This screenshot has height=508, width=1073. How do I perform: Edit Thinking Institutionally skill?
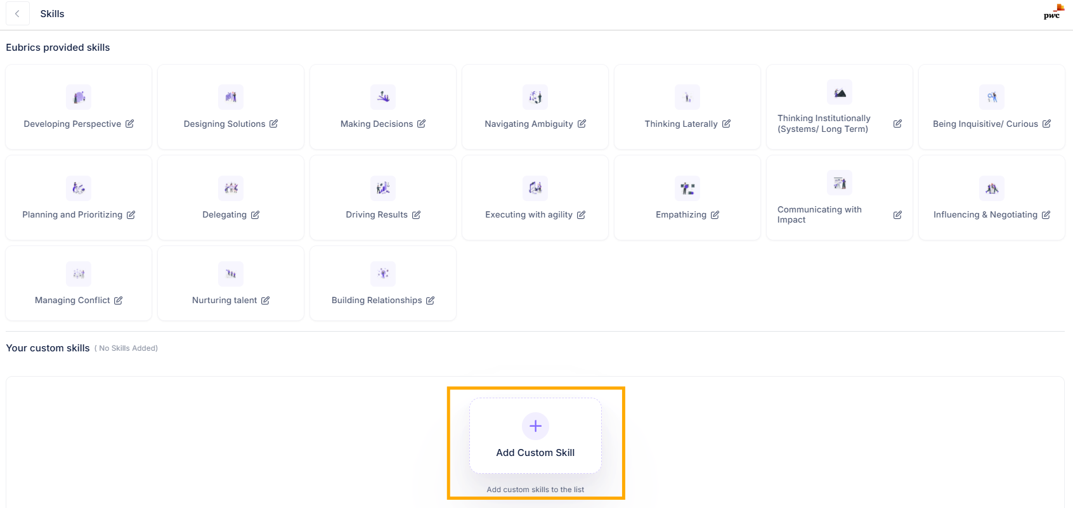click(x=897, y=124)
